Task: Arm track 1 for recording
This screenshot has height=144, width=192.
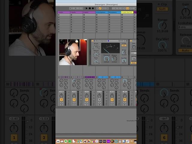Action: [x=61, y=105]
